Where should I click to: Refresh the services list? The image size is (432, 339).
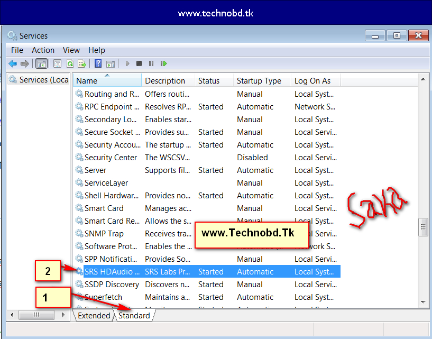coord(69,63)
